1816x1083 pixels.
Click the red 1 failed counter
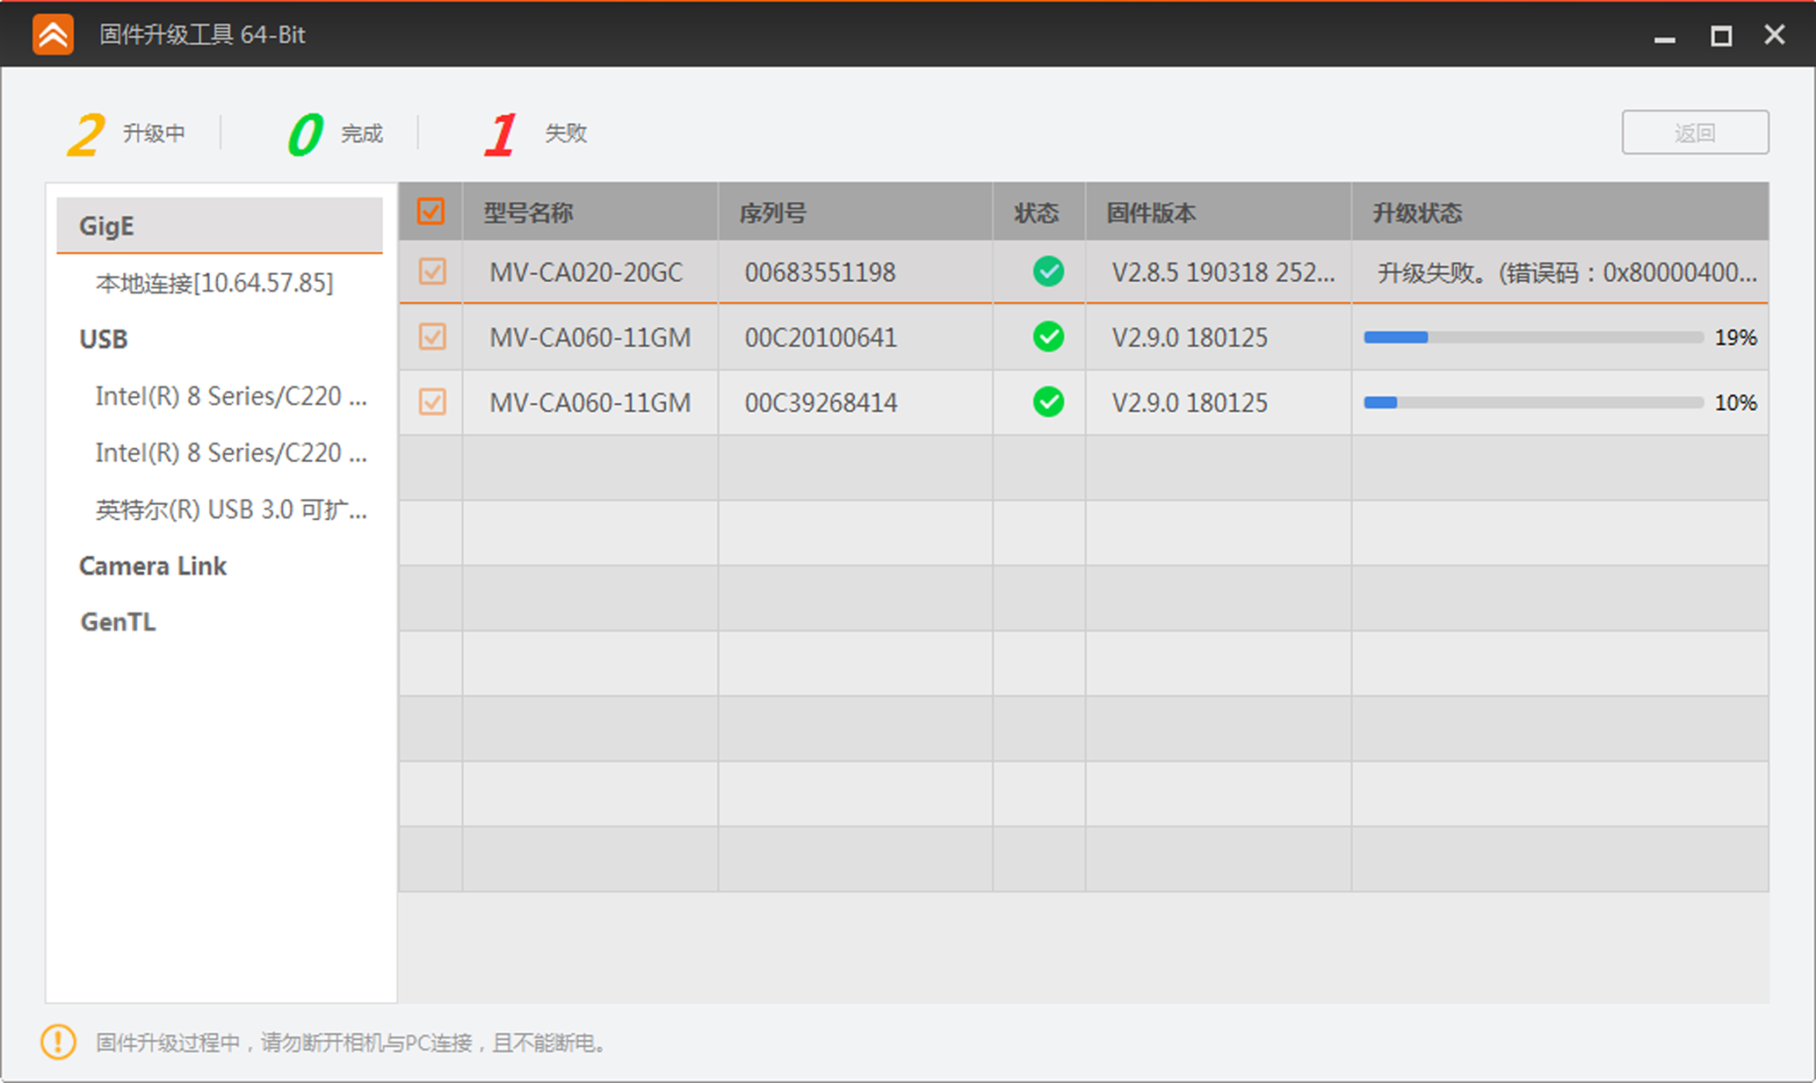(501, 134)
